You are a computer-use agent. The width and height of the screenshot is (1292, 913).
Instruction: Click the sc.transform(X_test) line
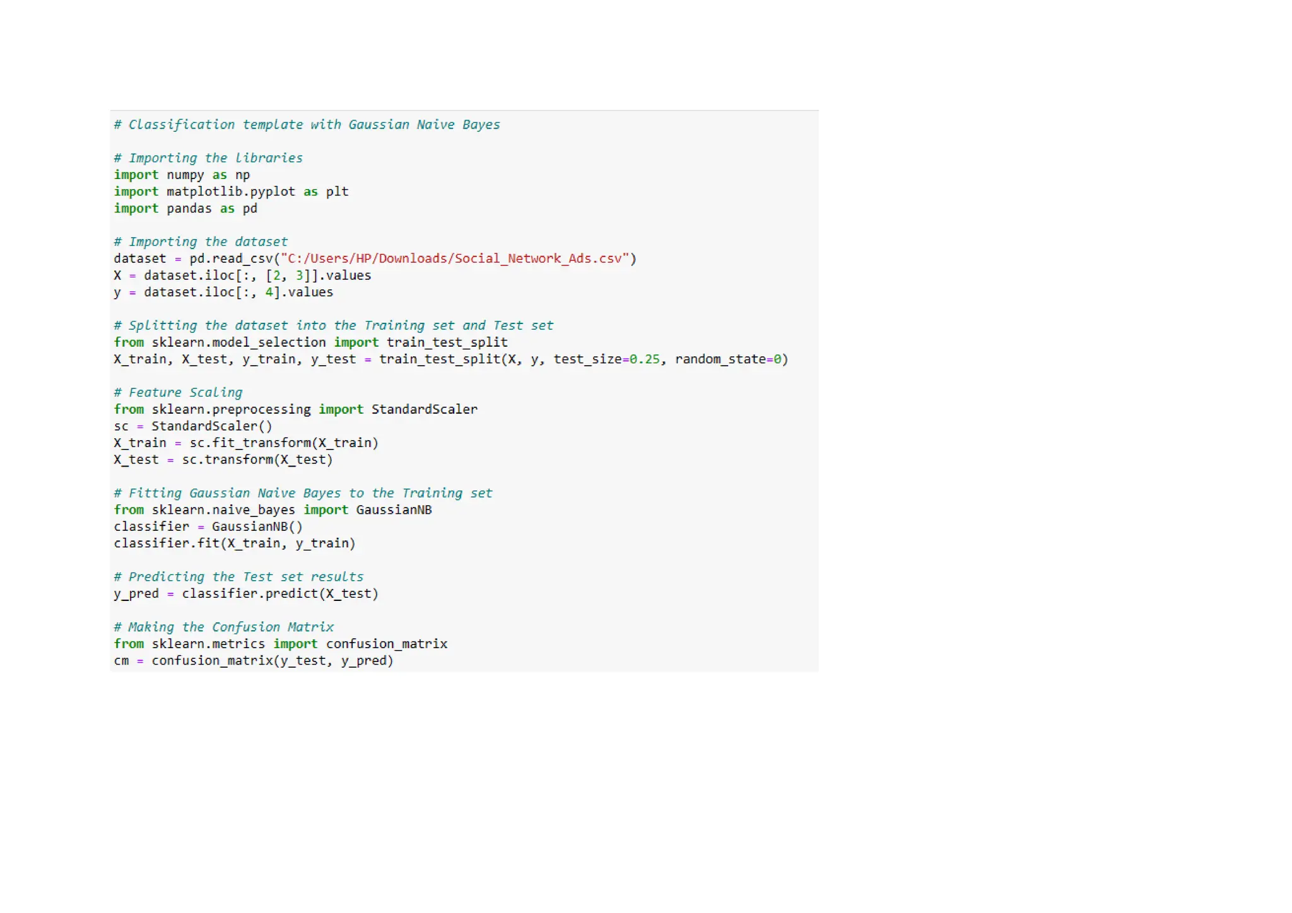223,460
